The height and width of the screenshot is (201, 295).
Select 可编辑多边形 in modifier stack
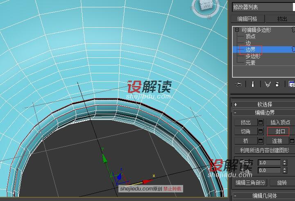256,30
